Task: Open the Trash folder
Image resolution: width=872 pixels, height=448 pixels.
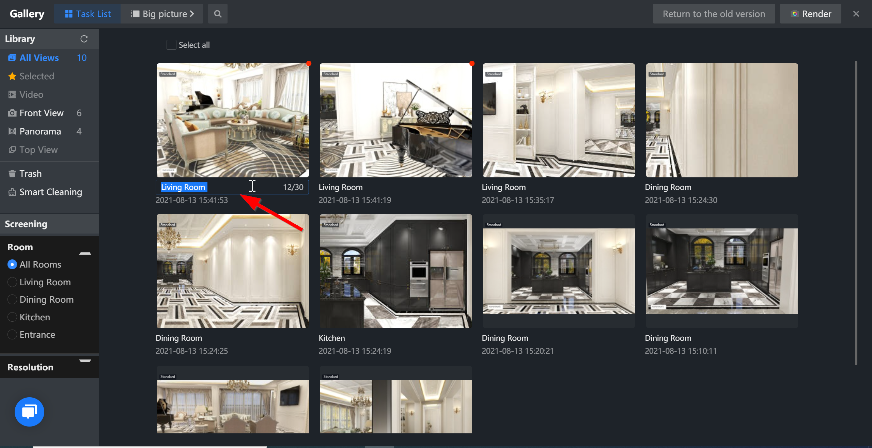Action: tap(30, 174)
